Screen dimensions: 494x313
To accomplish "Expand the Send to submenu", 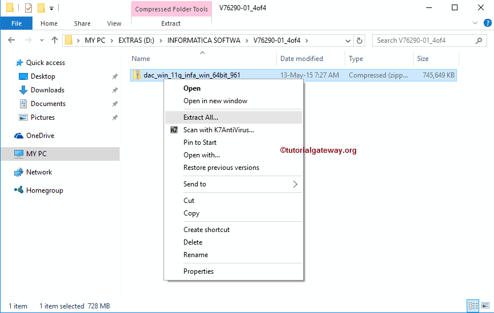I will [233, 184].
